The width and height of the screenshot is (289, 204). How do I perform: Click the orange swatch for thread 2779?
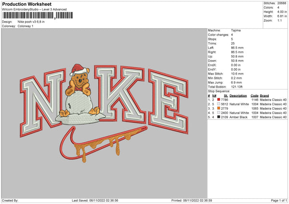[x=219, y=108]
